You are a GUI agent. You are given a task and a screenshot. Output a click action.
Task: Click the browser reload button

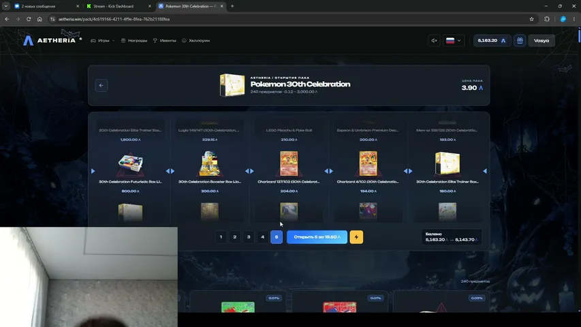click(x=29, y=19)
